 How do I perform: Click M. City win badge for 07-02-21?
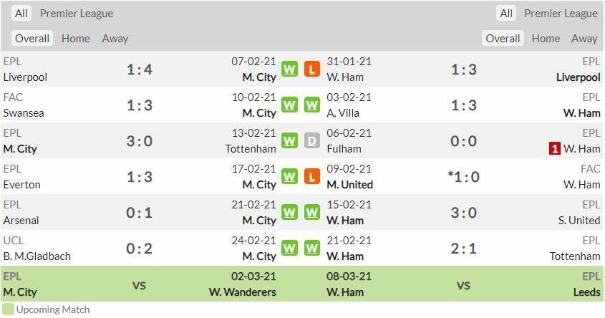pos(289,69)
